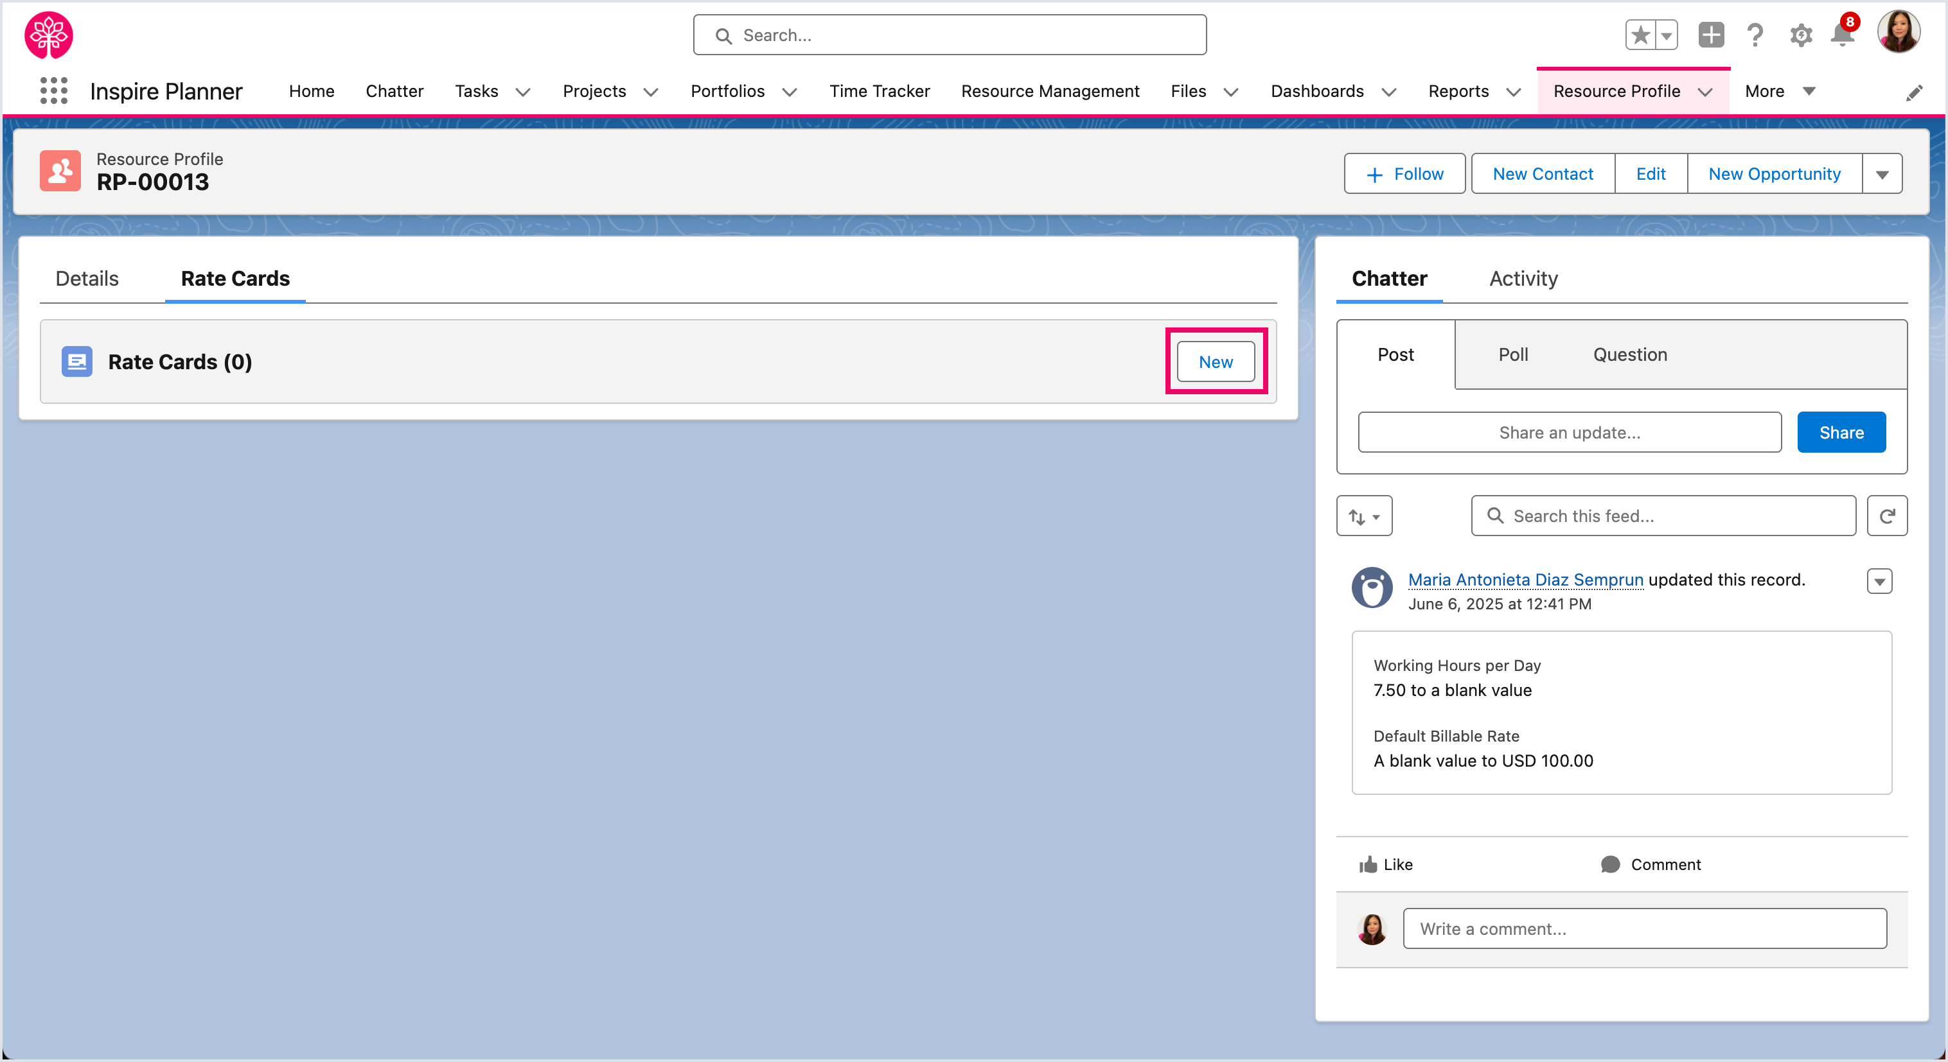This screenshot has width=1948, height=1062.
Task: Open the Notifications bell
Action: (x=1842, y=35)
